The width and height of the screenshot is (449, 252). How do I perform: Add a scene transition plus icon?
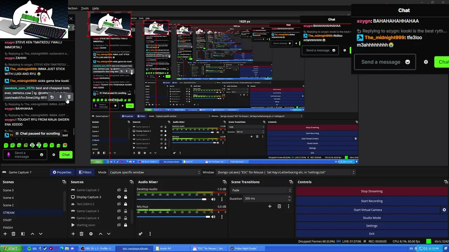pyautogui.click(x=270, y=206)
